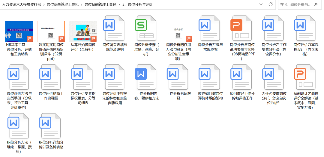The width and height of the screenshot is (324, 157).
Task: Click file name 为什么要做岗位分析，怎么做岗位分析？
Action: 274,98
